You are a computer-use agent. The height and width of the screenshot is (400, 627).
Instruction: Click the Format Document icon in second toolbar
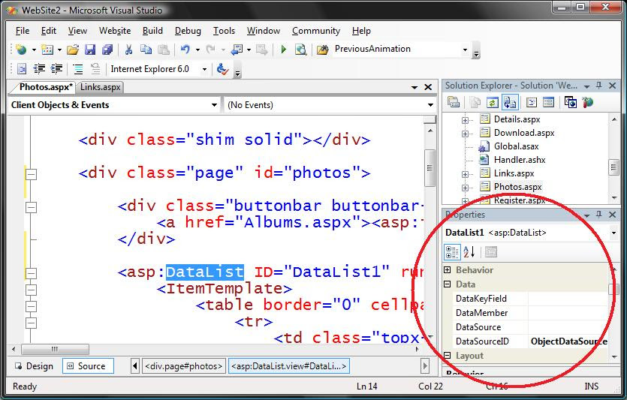pyautogui.click(x=22, y=69)
